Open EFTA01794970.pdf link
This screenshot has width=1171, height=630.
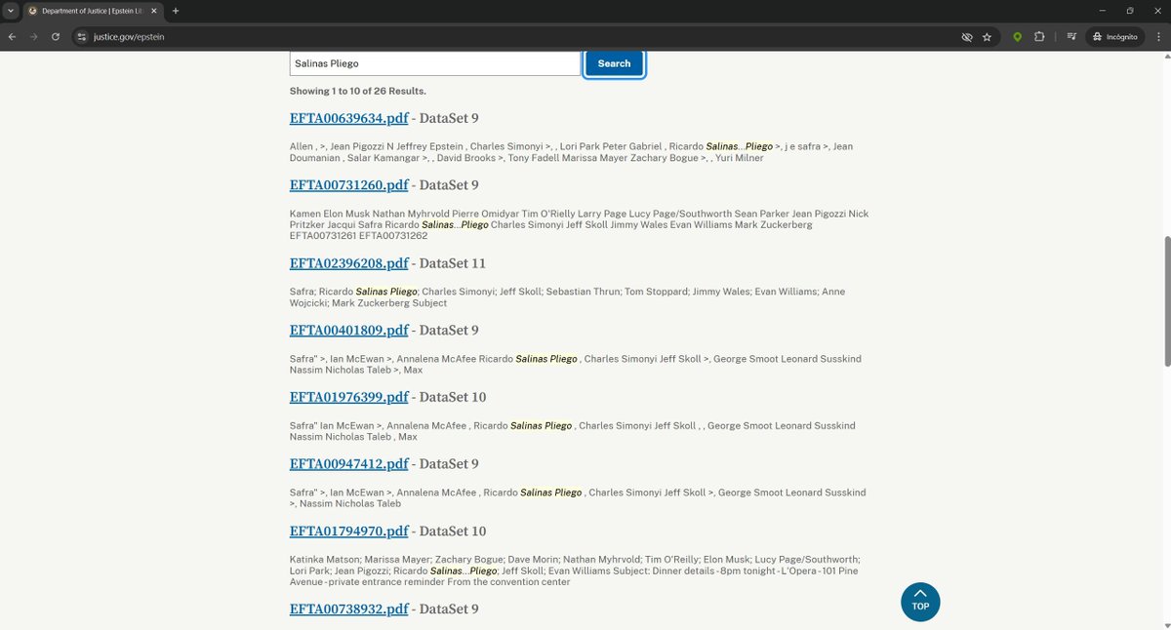point(348,532)
